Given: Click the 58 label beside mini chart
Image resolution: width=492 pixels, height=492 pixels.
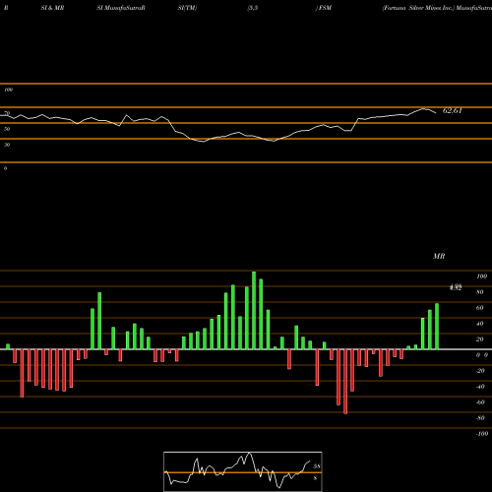Looking at the screenshot, I should [317, 466].
